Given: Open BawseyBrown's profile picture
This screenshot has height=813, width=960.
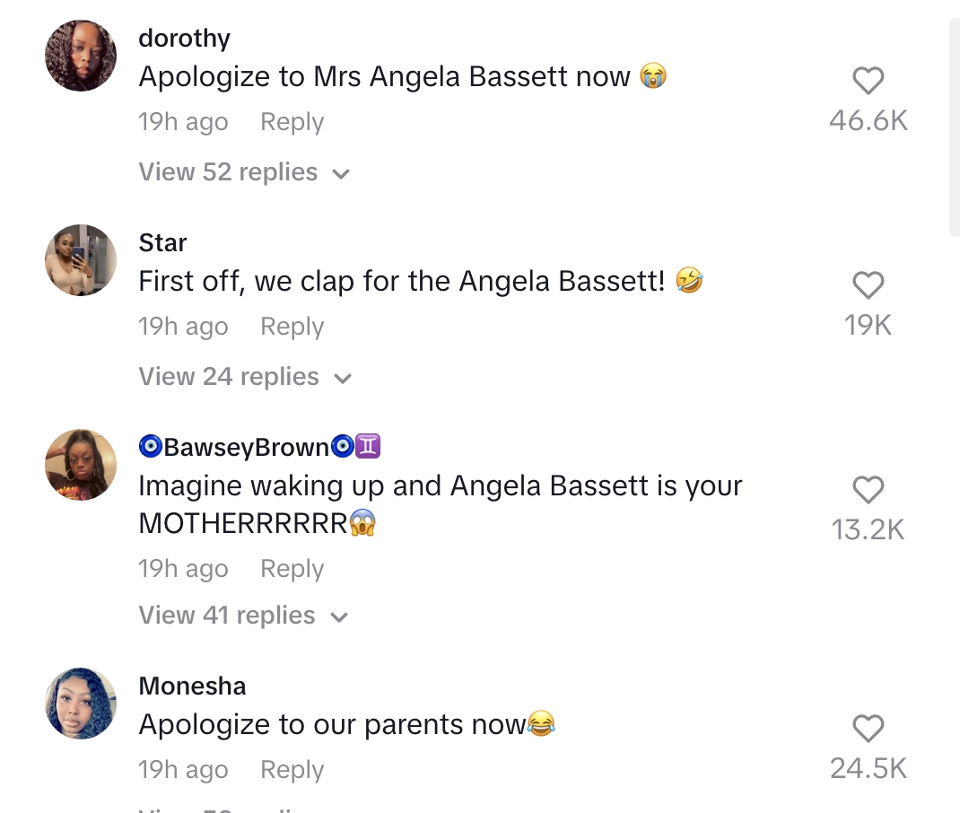Looking at the screenshot, I should [x=81, y=465].
